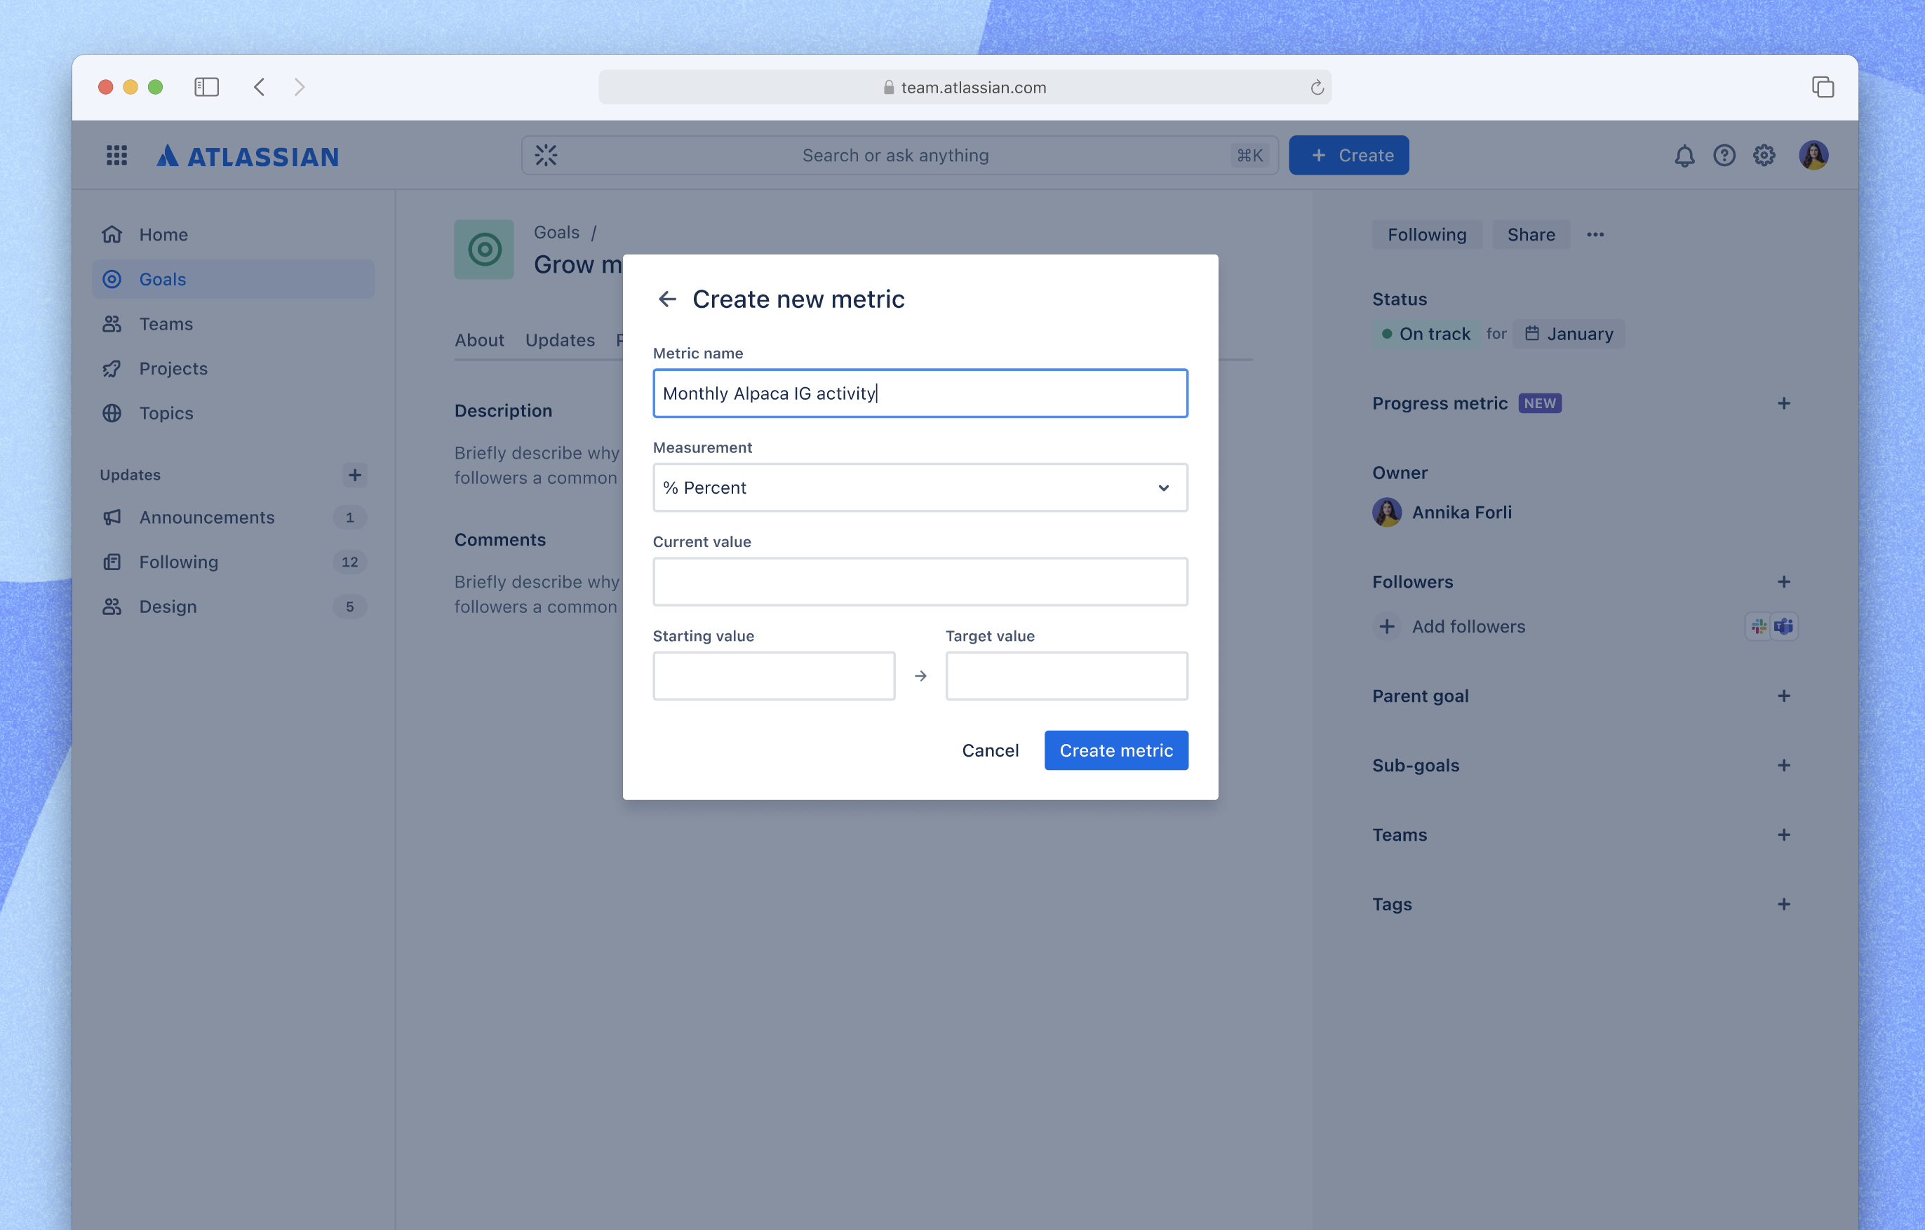This screenshot has width=1925, height=1230.
Task: Toggle the browser sidebar icon
Action: pyautogui.click(x=206, y=87)
